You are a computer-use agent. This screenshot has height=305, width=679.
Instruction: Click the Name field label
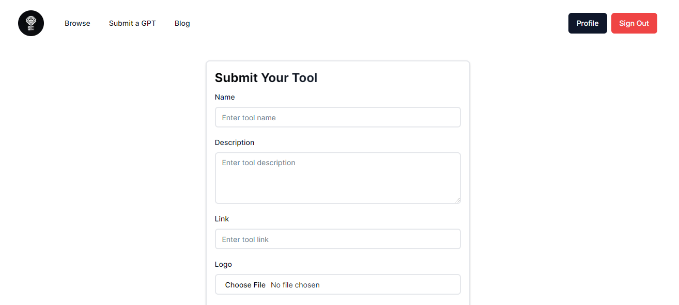click(225, 97)
